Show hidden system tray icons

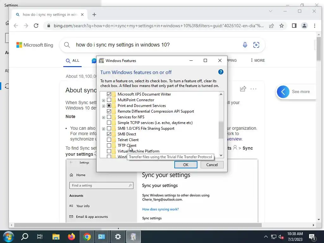point(266,237)
